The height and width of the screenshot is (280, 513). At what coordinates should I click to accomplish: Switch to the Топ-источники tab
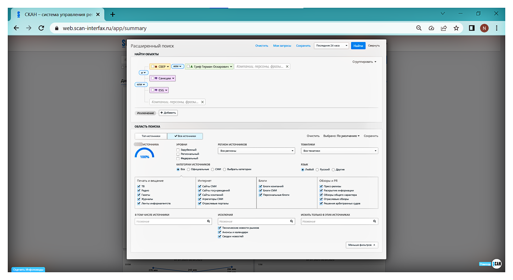coord(151,136)
